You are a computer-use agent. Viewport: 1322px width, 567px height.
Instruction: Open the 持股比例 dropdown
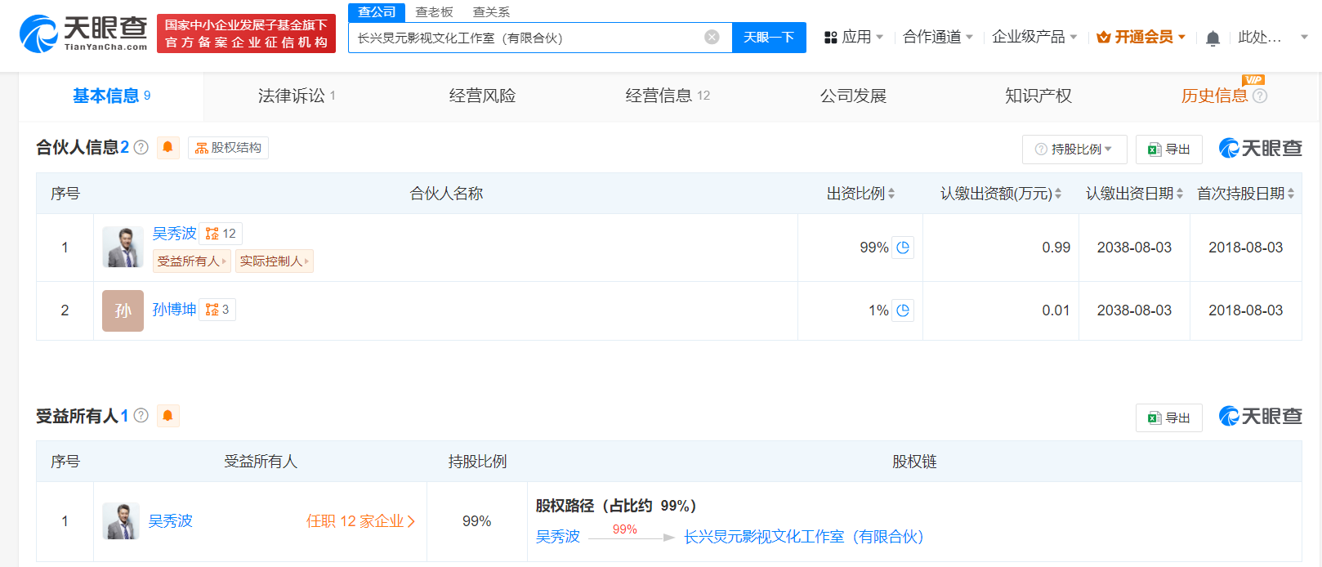[1074, 150]
